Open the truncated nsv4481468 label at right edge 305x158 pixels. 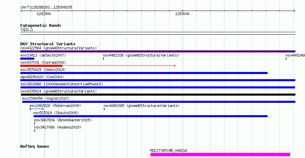(295, 55)
